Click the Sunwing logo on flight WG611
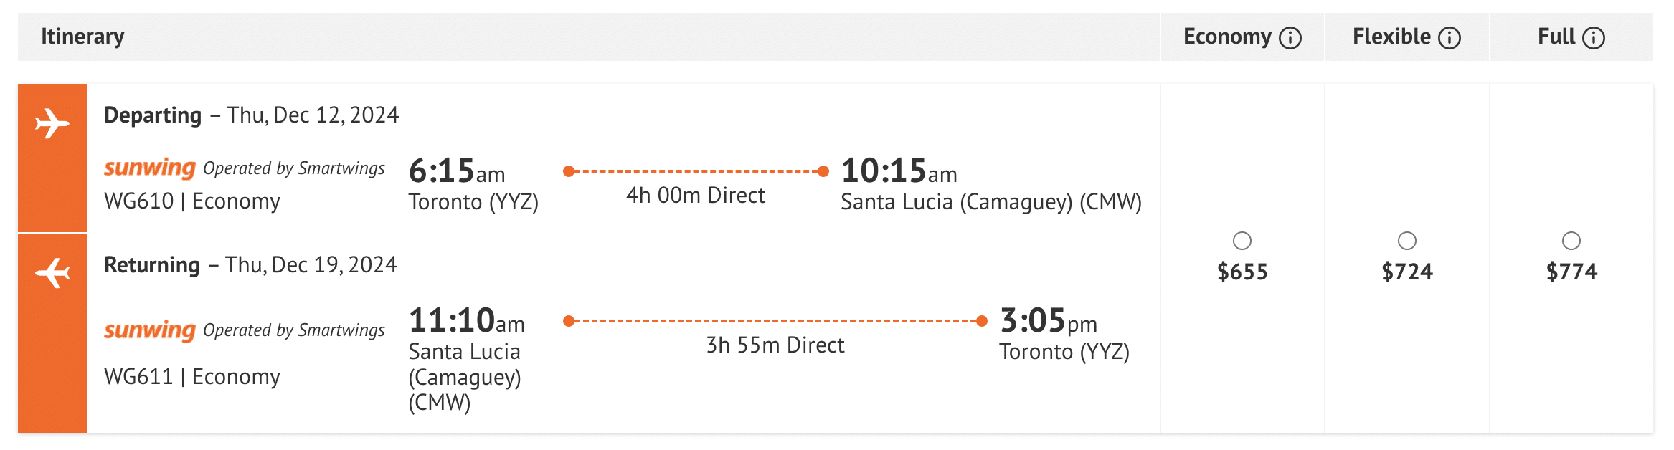 point(150,330)
